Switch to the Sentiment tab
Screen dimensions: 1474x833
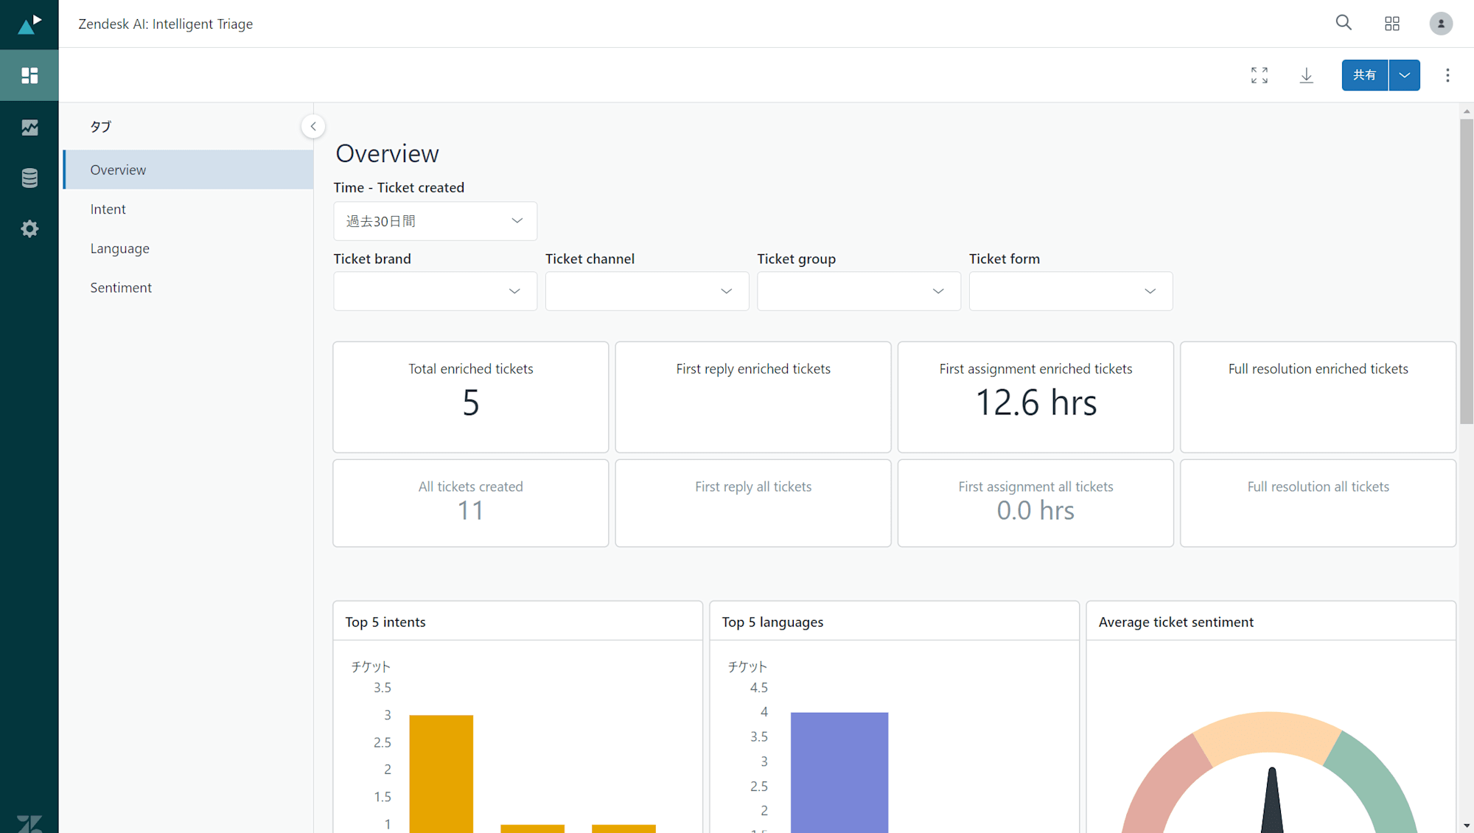click(x=120, y=287)
